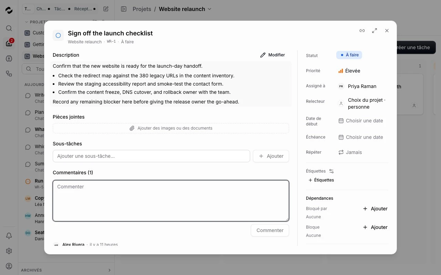Screen dimensions: 441x275
Task: Switch to the Tâc... tab in the sidebar
Action: tap(62, 9)
